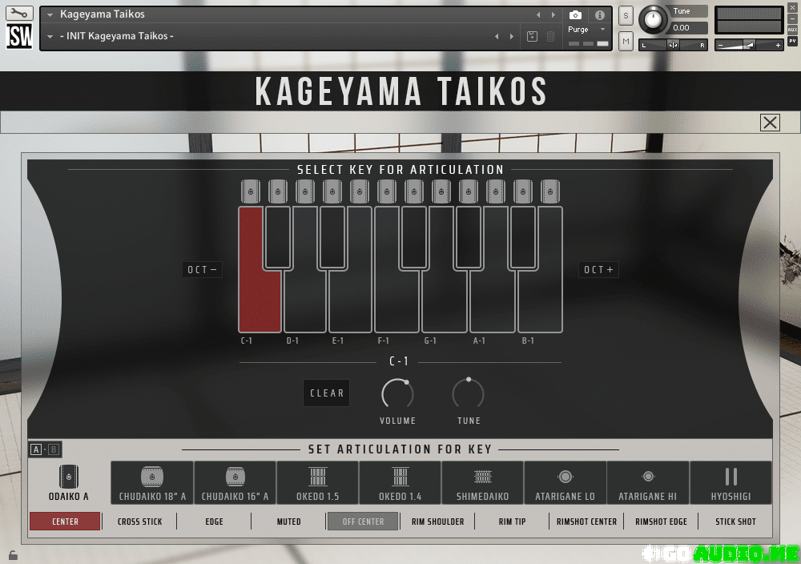This screenshot has height=564, width=801.
Task: Select the Rim Shoulder articulation
Action: 438,522
